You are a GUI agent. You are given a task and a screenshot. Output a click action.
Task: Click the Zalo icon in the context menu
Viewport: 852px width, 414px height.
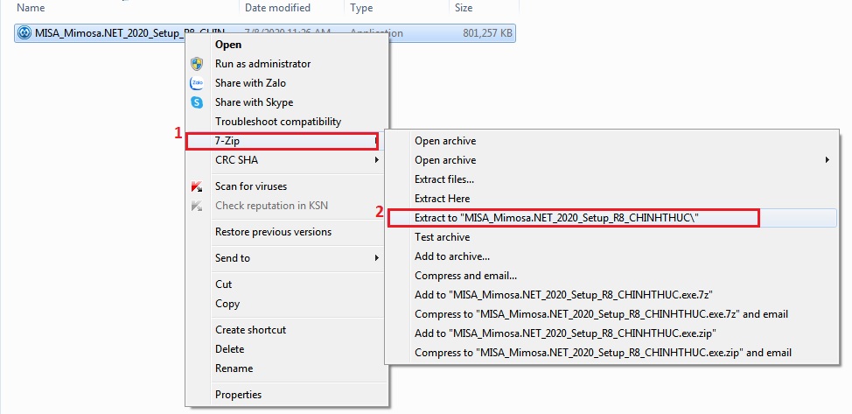197,83
